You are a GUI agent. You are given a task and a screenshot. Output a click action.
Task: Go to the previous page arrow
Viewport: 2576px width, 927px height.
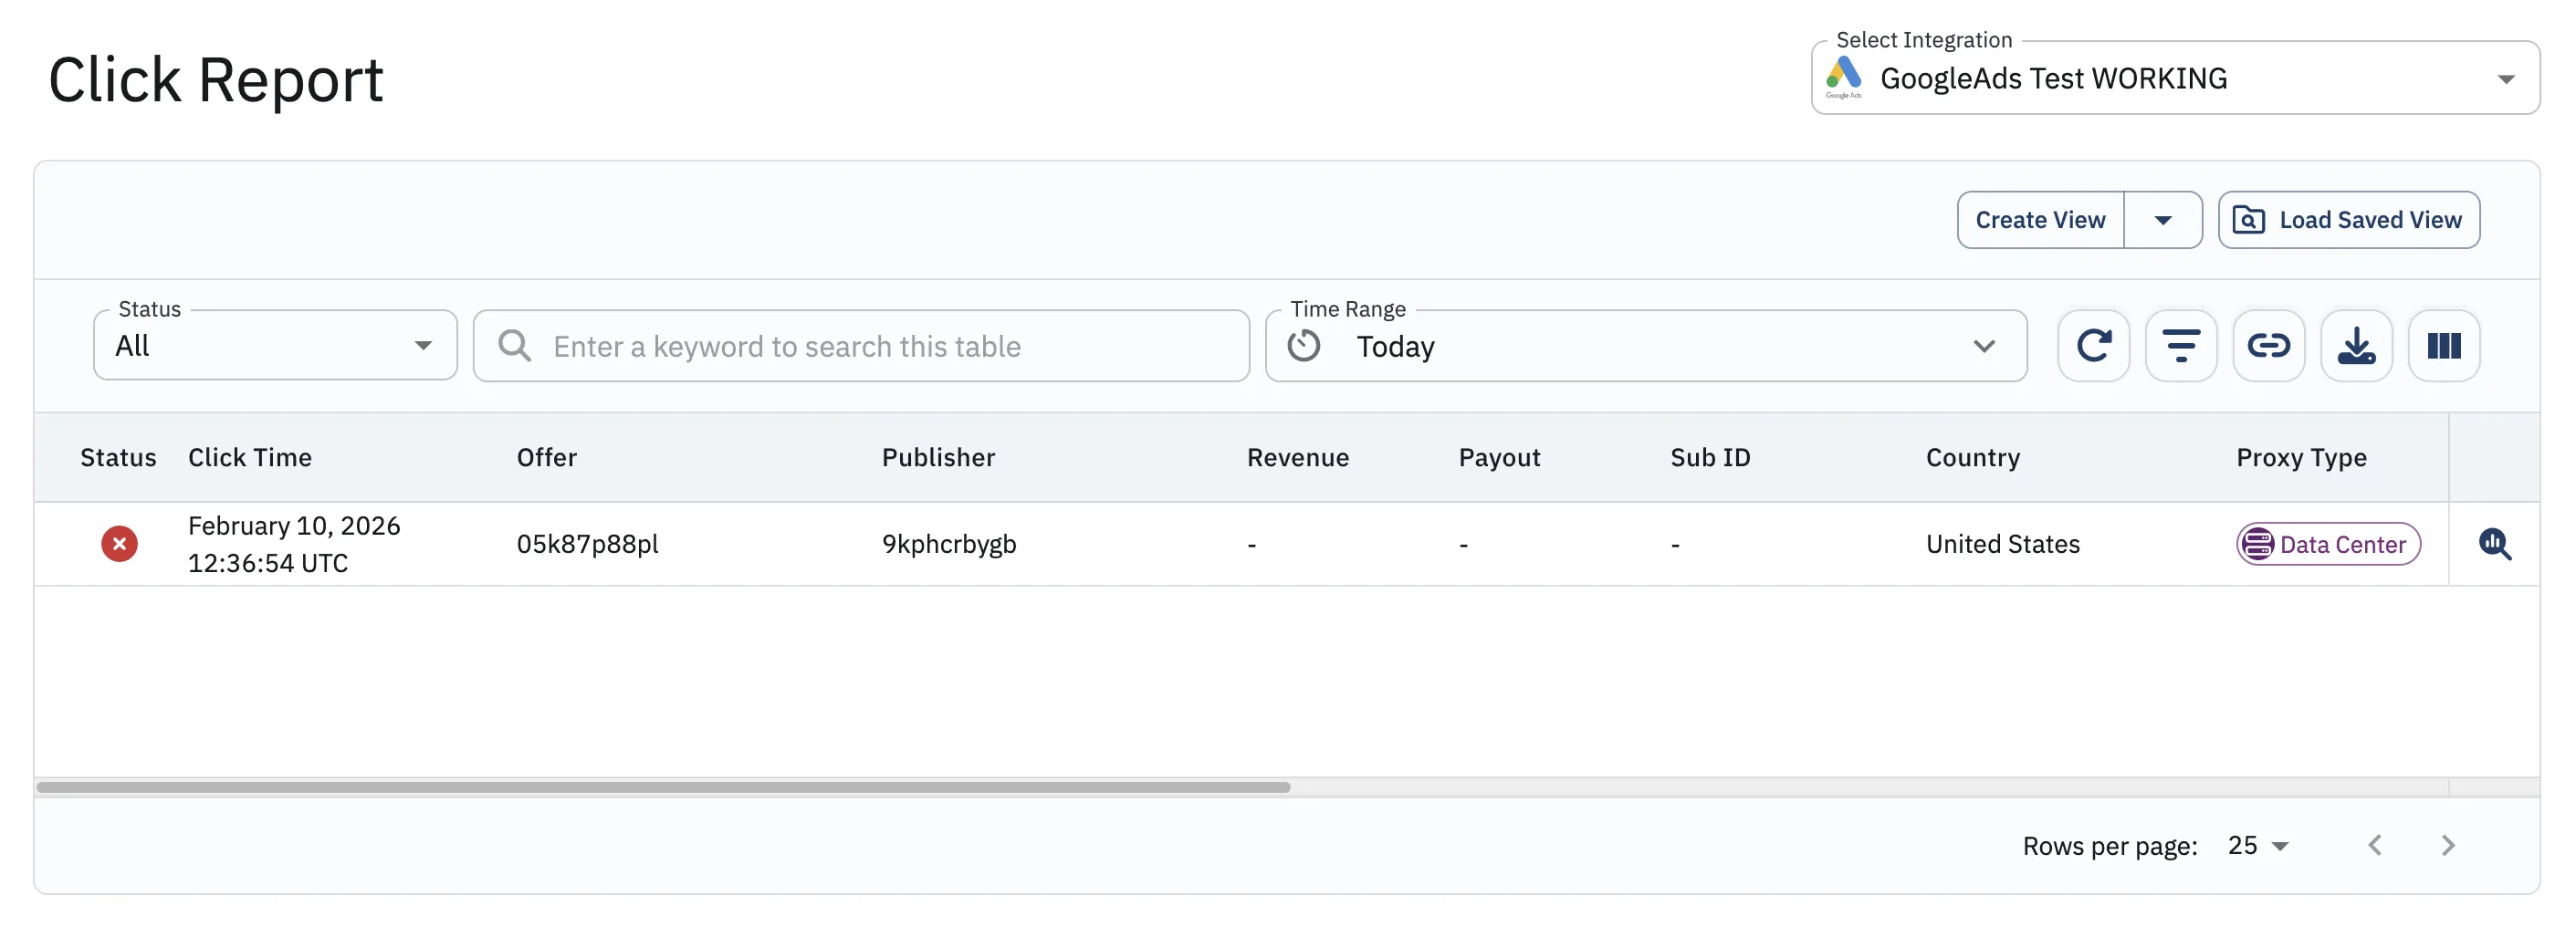[x=2374, y=846]
